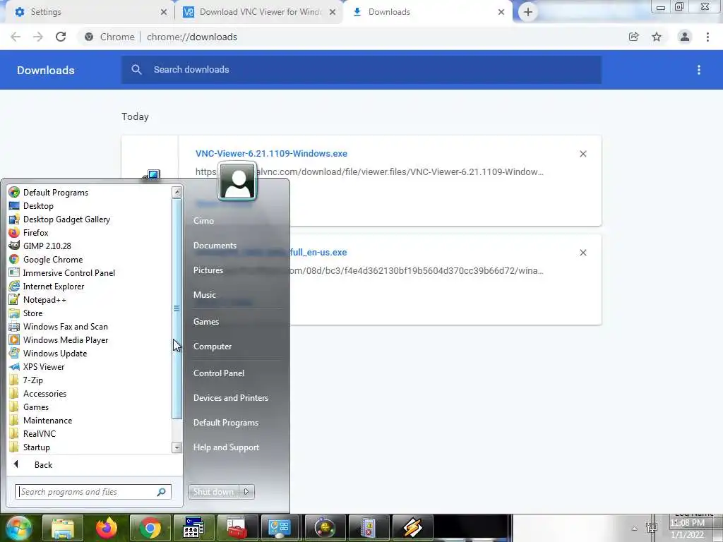
Task: Launch XPS Viewer
Action: [x=44, y=366]
